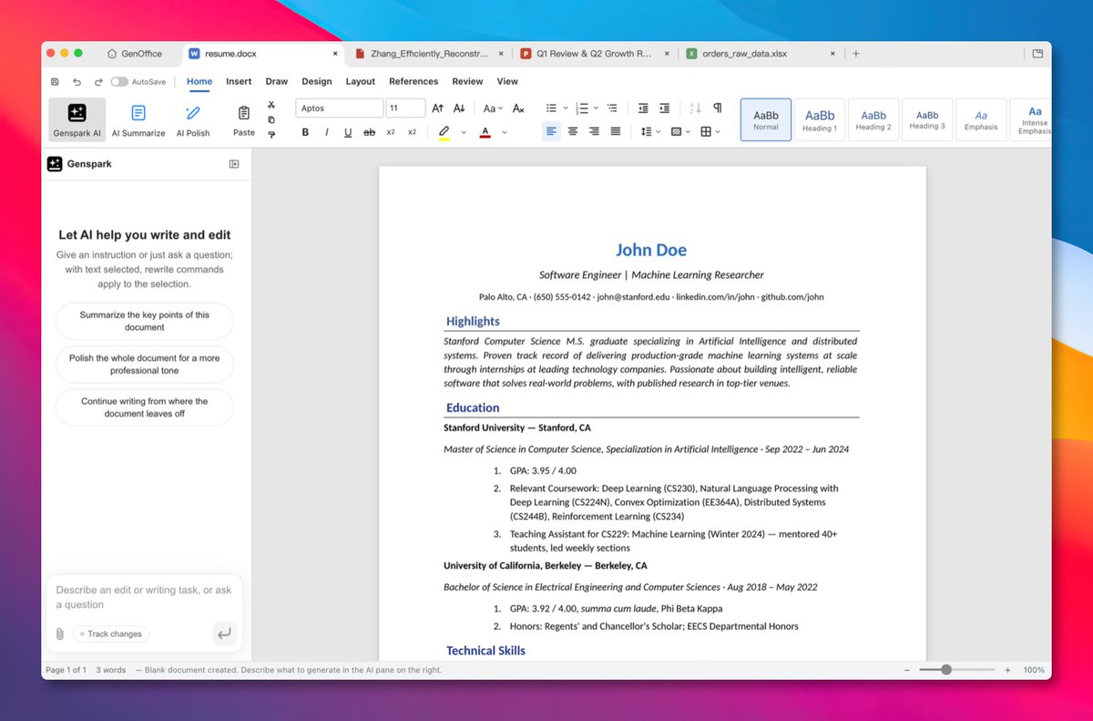Undo the last action
The height and width of the screenshot is (721, 1093).
[x=77, y=81]
